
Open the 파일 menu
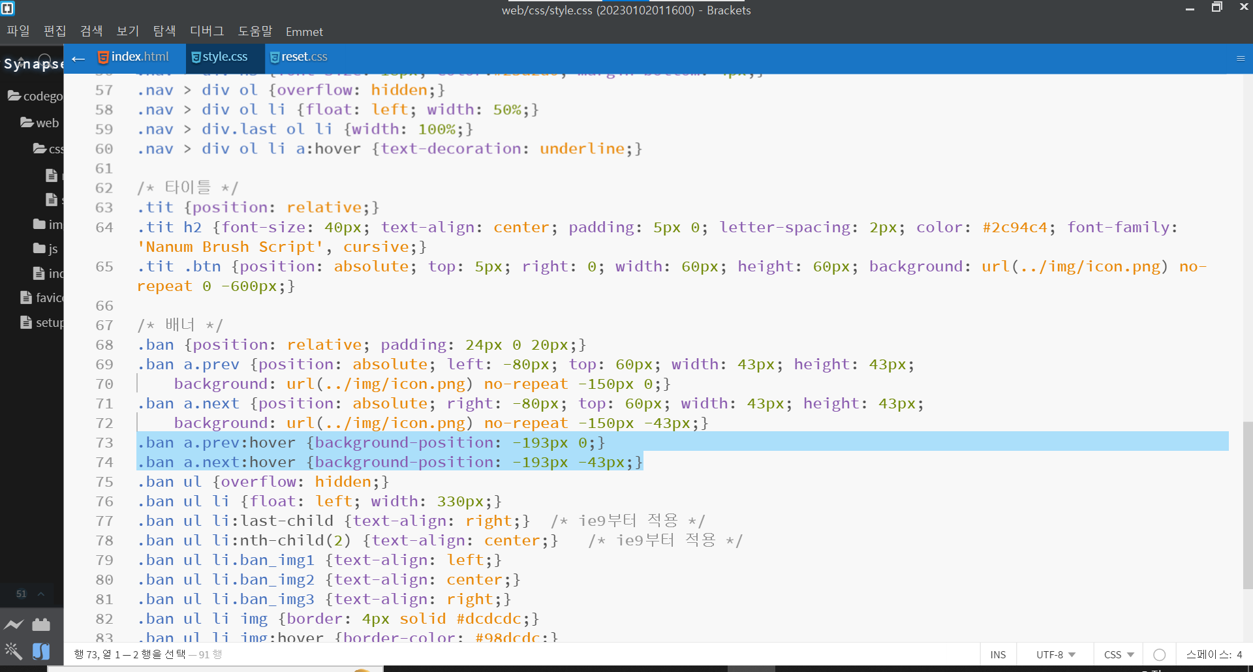pos(18,31)
